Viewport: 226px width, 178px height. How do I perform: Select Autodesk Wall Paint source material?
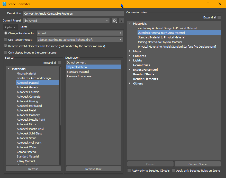(38, 143)
